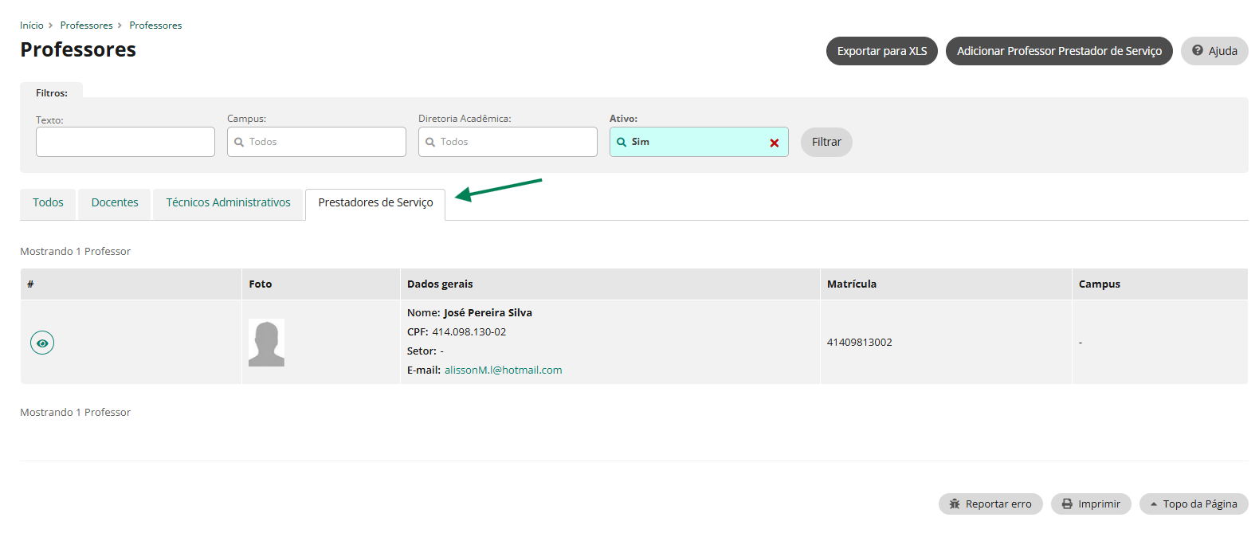Click Adicionar Professor Prestador de Serviço
The height and width of the screenshot is (537, 1259).
1058,51
